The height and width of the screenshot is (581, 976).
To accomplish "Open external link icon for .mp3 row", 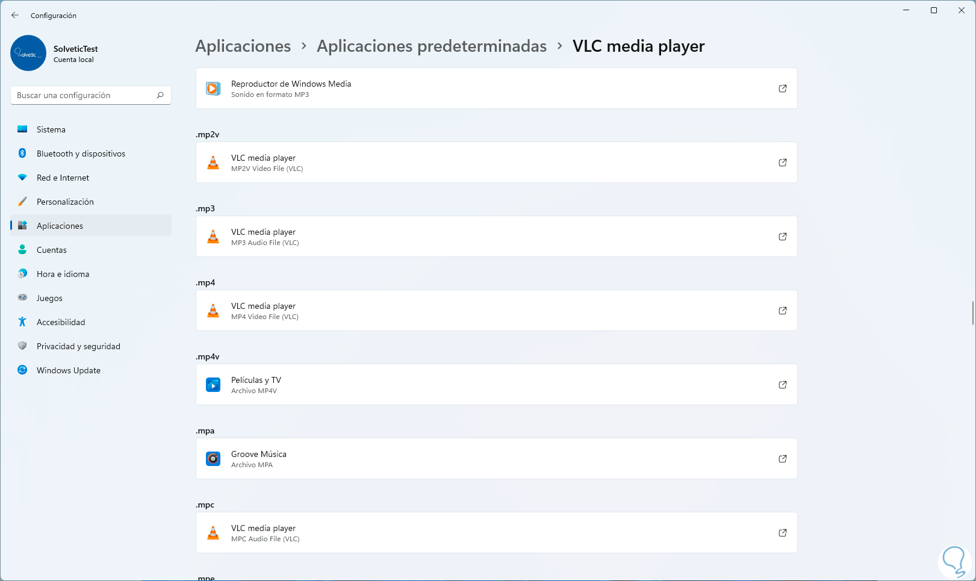I will coord(782,237).
